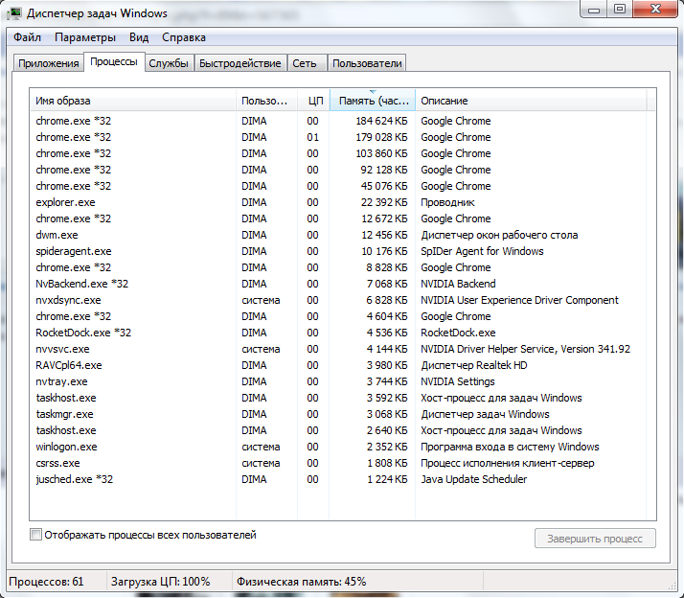
Task: Click the NVIDIA Settings description
Action: tap(458, 381)
